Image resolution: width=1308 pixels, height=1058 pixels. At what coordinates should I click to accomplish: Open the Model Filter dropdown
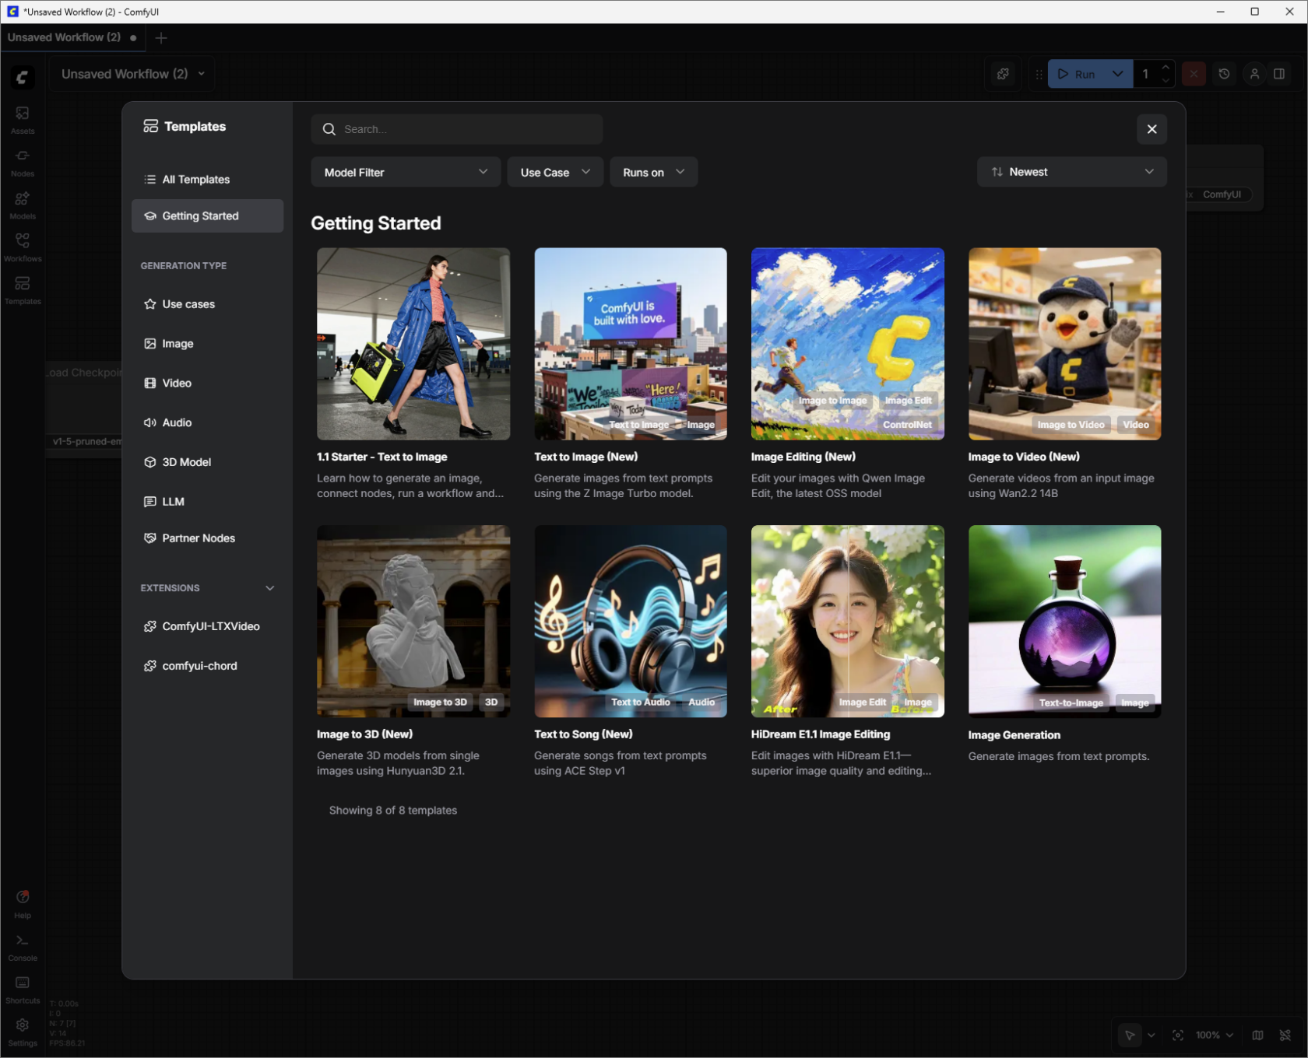[405, 172]
